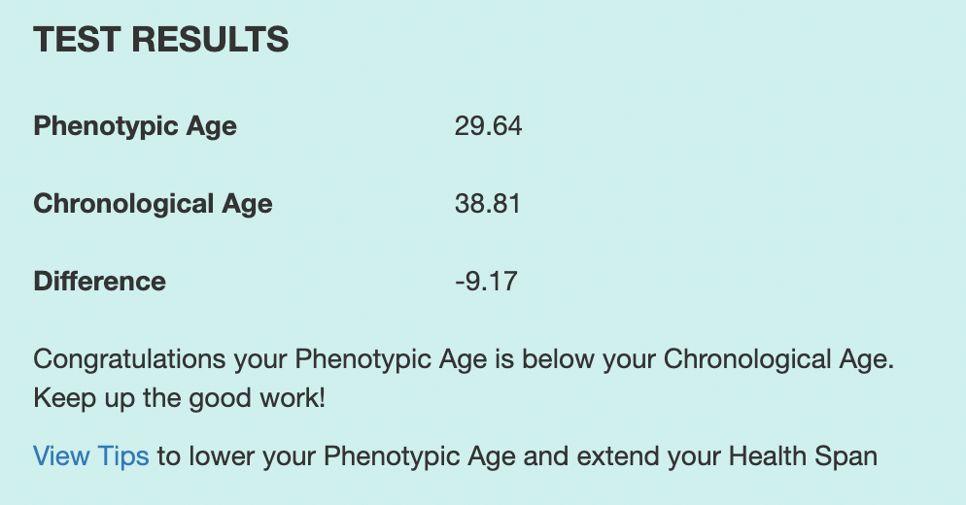The width and height of the screenshot is (966, 505).
Task: Click the TEST RESULTS heading
Action: pos(160,39)
